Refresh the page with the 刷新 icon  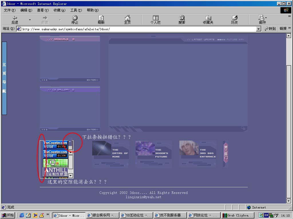click(101, 20)
